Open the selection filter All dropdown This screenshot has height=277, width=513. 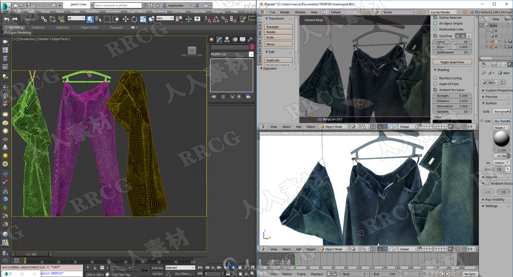[x=76, y=18]
